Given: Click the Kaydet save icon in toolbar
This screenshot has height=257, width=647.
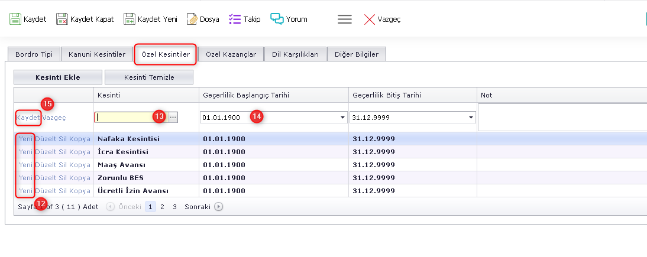Looking at the screenshot, I should pos(15,19).
